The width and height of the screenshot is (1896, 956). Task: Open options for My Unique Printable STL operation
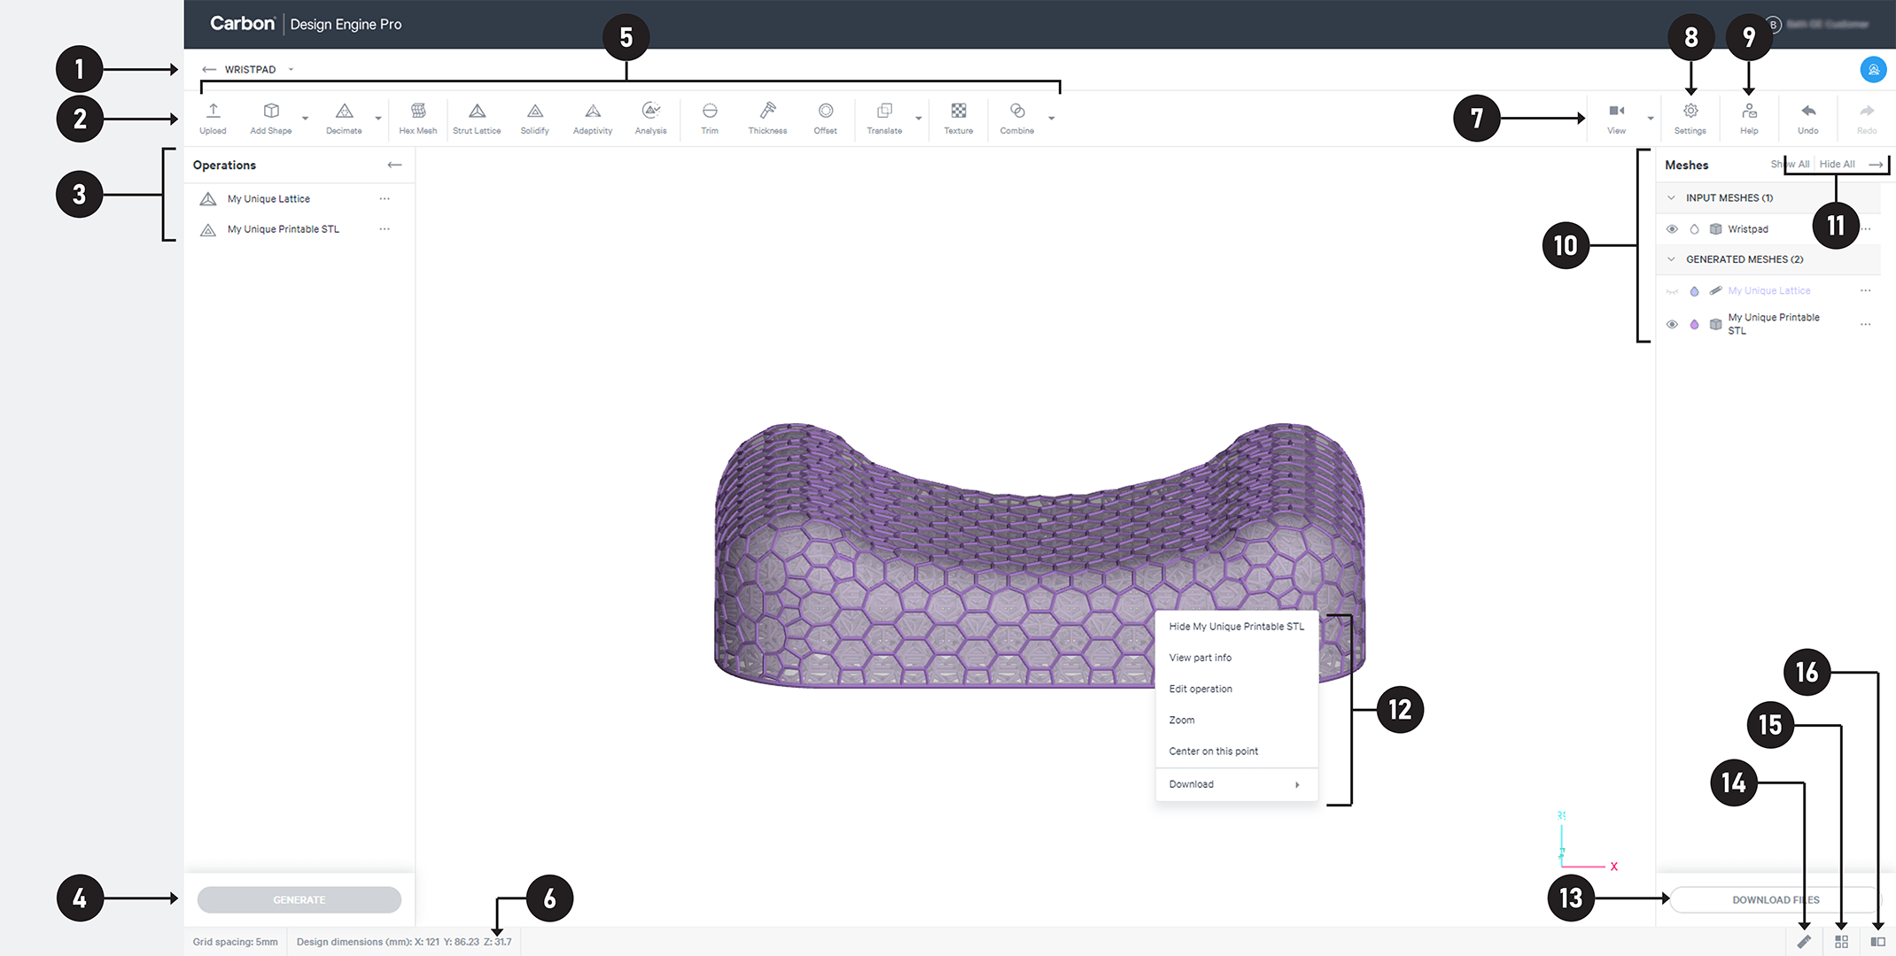(385, 229)
